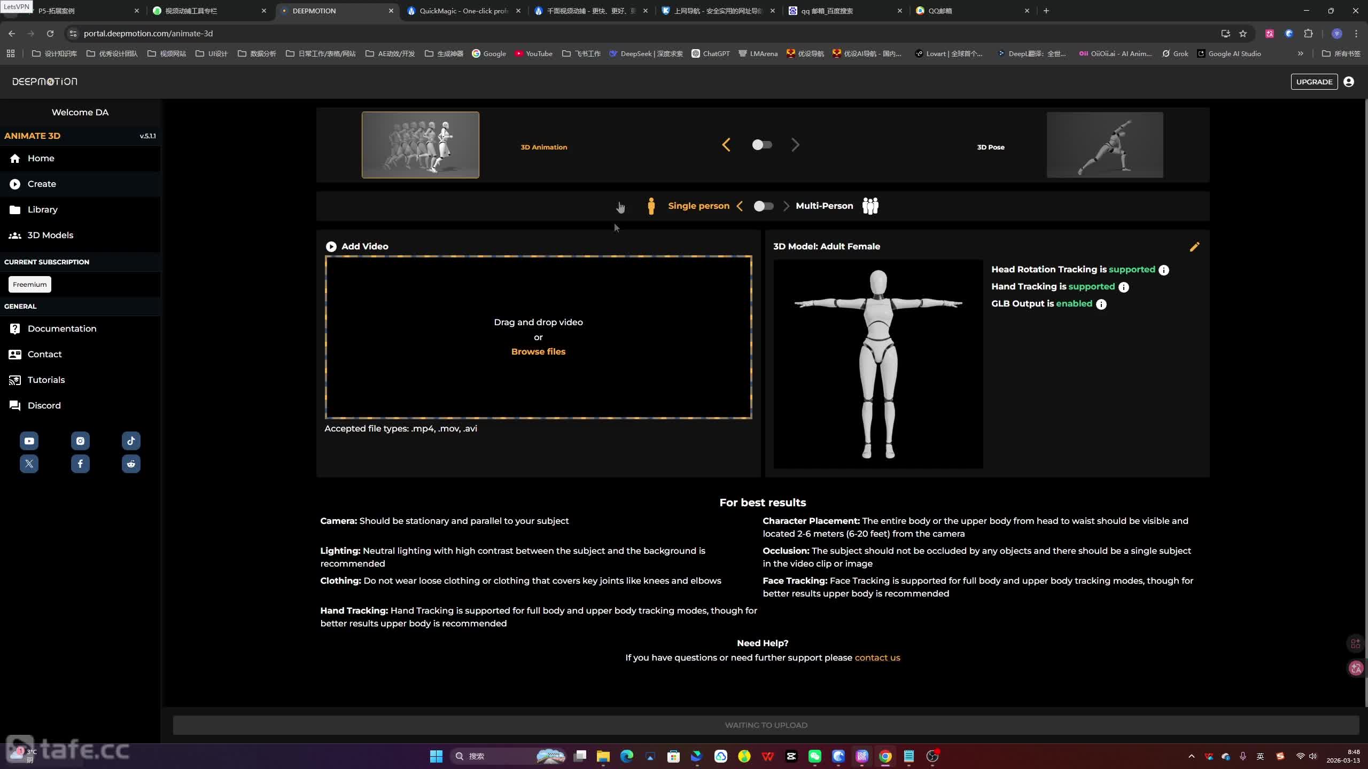
Task: Show the GLB Output info tooltip
Action: [1101, 304]
